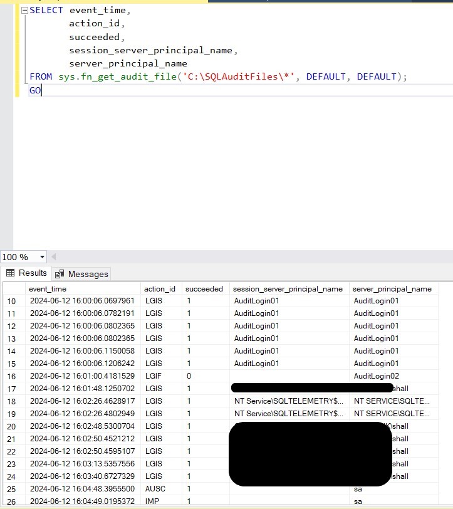Viewport: 453px width, 509px height.
Task: Select cell 2024-06-12 16:01:48.1250702
Action: coord(83,389)
